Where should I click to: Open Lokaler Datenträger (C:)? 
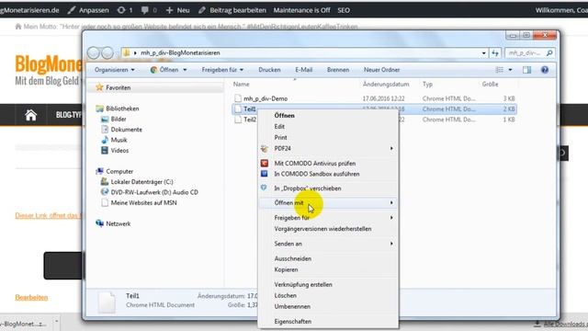[x=141, y=182]
